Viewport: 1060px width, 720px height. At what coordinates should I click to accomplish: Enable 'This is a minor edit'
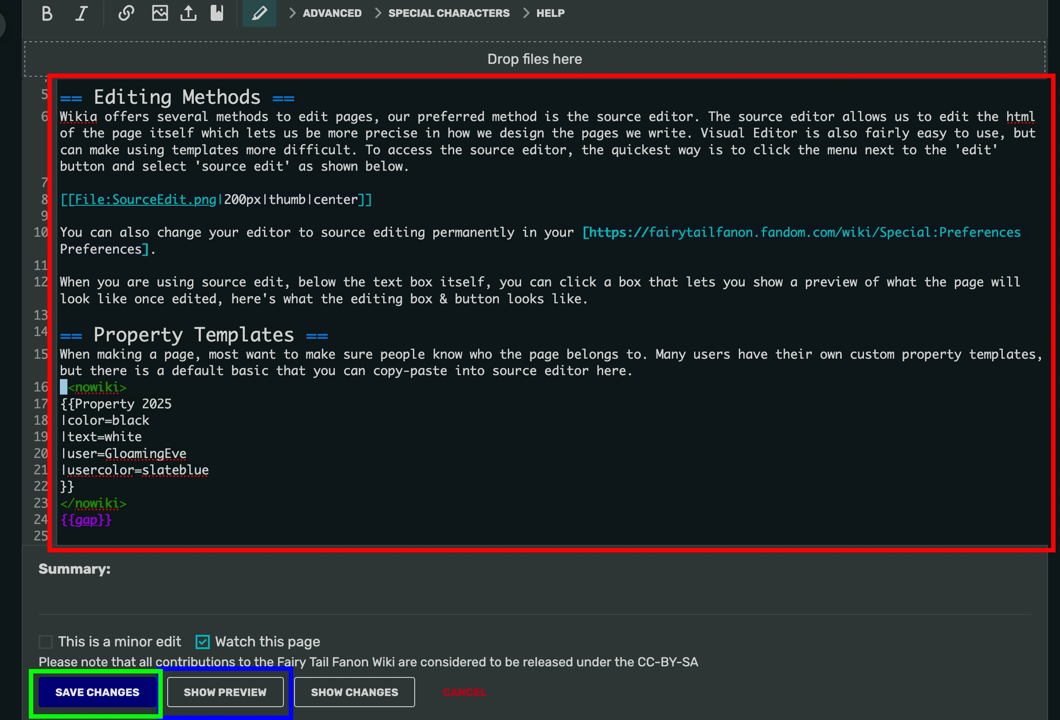[46, 642]
